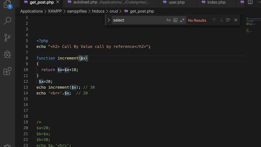Click line number 8 in the gutter
This screenshot has height=147, width=261.
[x=27, y=58]
